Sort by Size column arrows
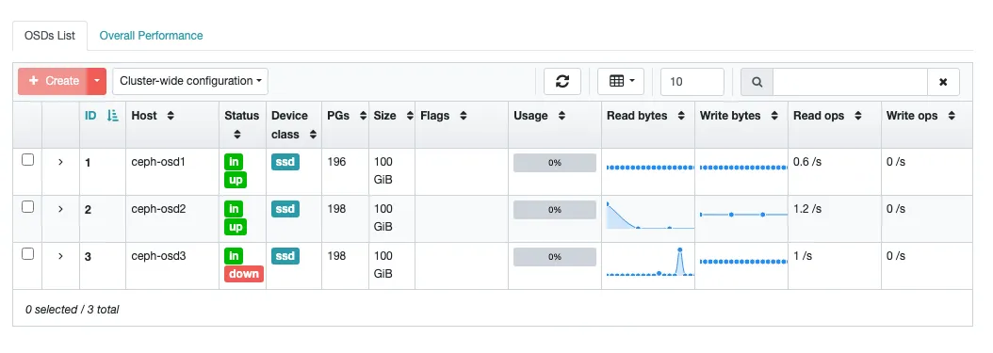Screen dimensions: 993x353 (x=409, y=116)
